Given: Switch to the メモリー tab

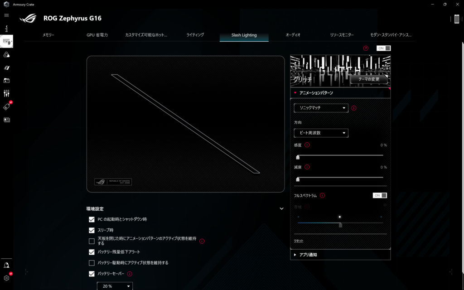Looking at the screenshot, I should click(48, 35).
